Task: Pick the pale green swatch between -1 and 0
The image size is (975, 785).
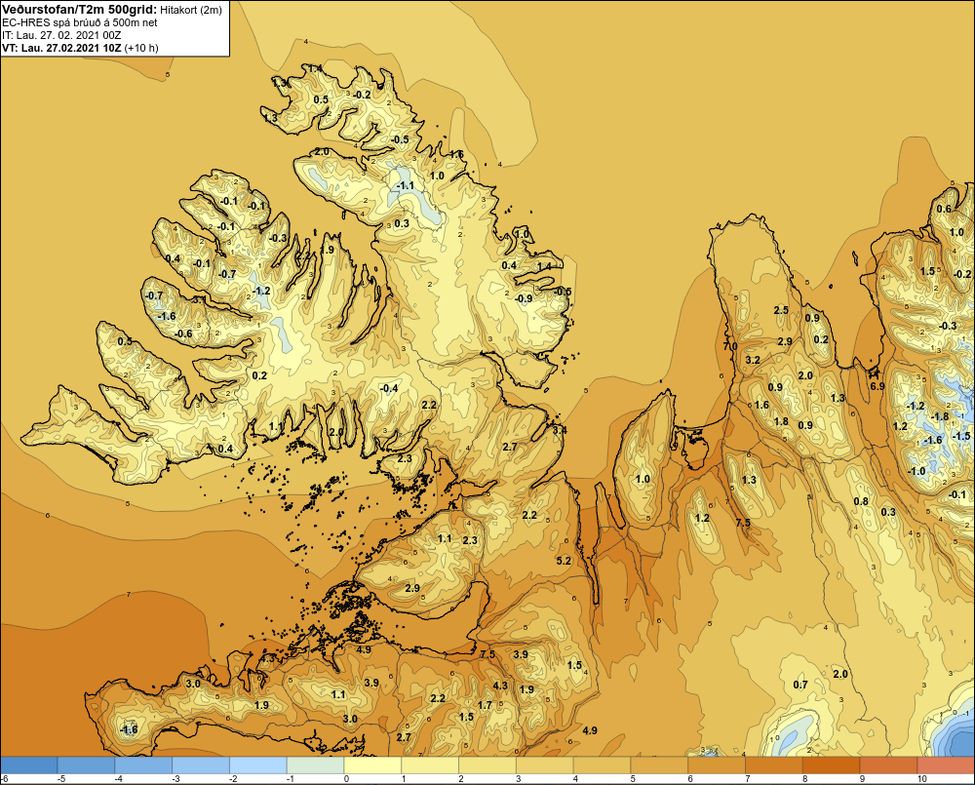Action: pyautogui.click(x=315, y=765)
